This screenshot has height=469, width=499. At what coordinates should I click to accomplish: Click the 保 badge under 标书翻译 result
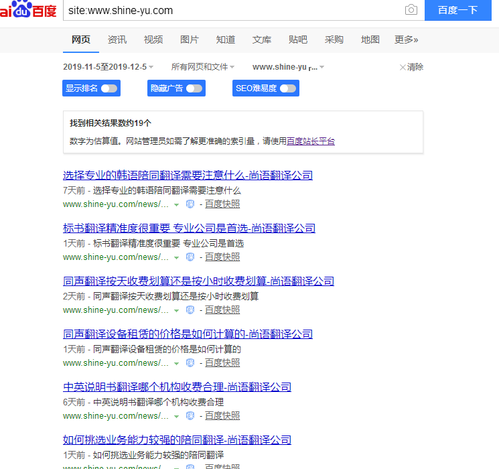pyautogui.click(x=190, y=257)
